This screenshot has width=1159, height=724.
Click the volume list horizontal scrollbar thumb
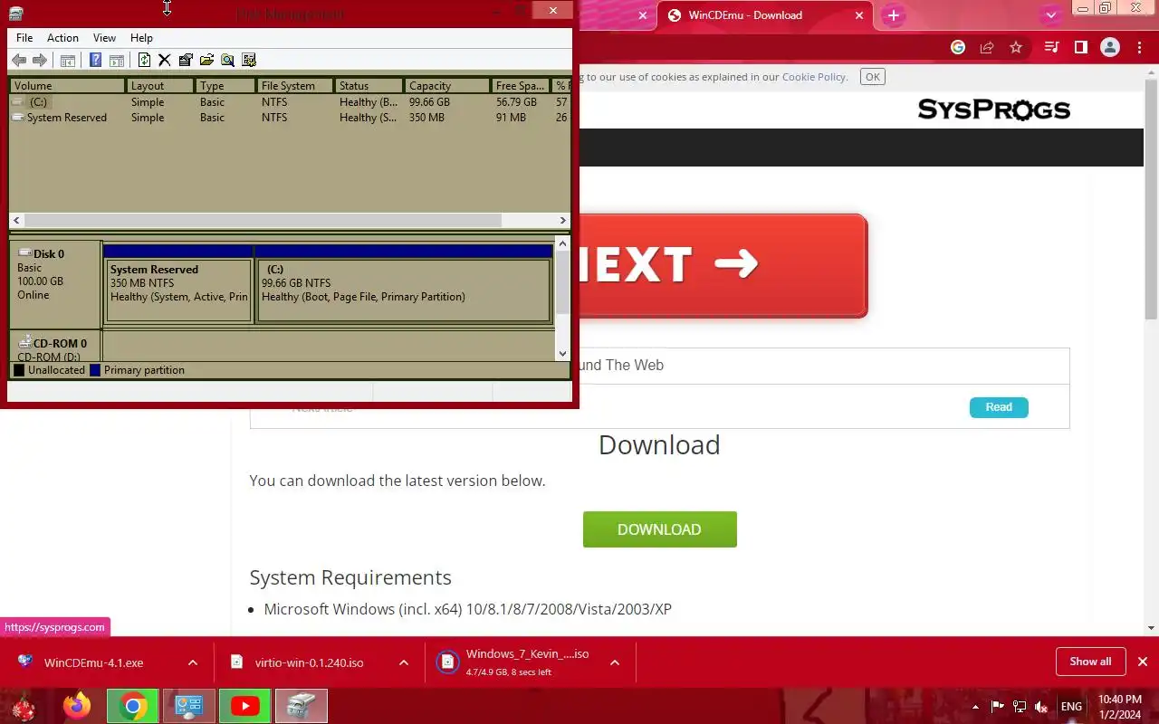[263, 220]
